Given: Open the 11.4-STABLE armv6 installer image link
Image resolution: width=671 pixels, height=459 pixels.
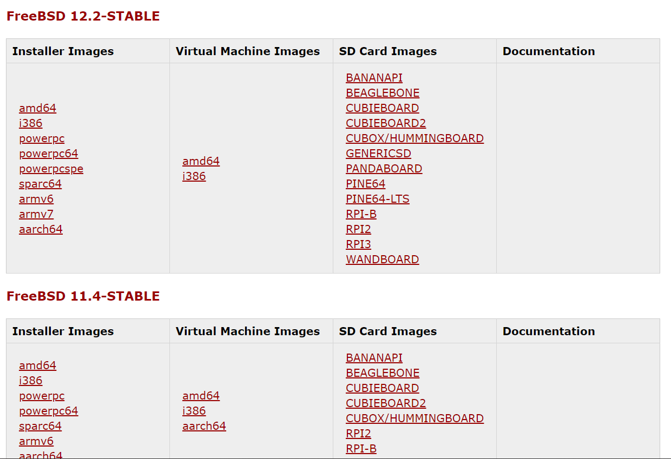Looking at the screenshot, I should click(x=36, y=441).
